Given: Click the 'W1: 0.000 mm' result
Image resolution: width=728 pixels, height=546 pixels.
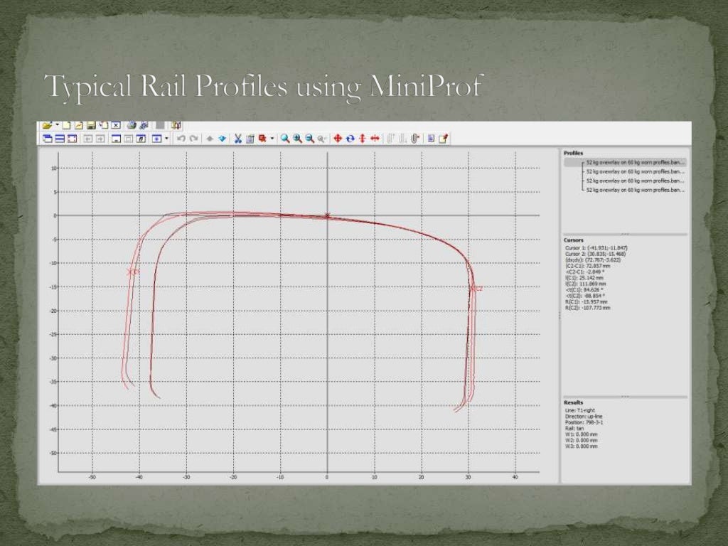Looking at the screenshot, I should 582,434.
